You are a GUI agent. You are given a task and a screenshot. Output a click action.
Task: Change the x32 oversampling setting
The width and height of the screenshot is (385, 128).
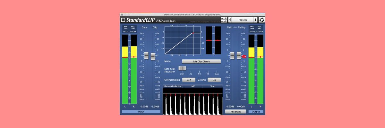click(x=189, y=80)
